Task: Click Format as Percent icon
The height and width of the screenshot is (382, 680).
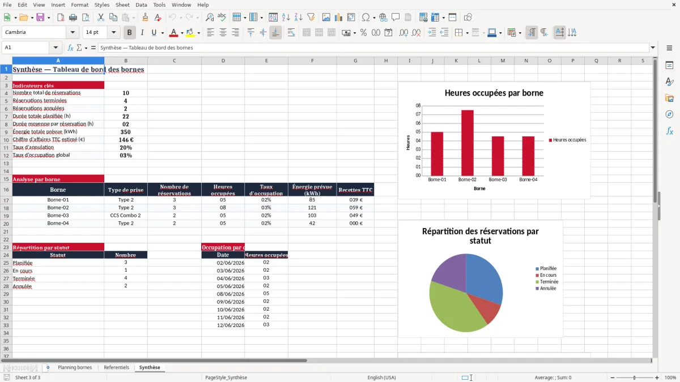Action: pos(363,33)
